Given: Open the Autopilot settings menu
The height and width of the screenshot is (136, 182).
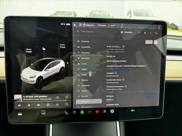Looking at the screenshot, I should click(x=84, y=58).
